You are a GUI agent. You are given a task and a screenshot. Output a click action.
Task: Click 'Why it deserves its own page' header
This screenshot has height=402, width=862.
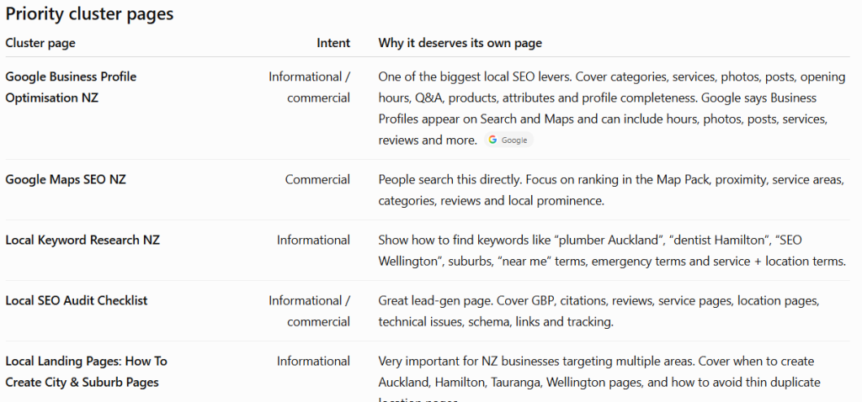point(460,43)
